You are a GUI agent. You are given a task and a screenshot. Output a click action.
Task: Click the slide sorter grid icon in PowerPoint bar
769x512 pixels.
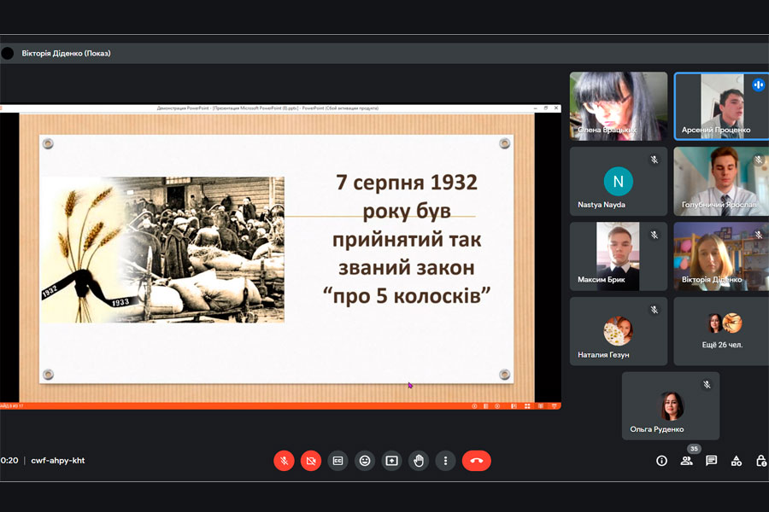coord(527,406)
